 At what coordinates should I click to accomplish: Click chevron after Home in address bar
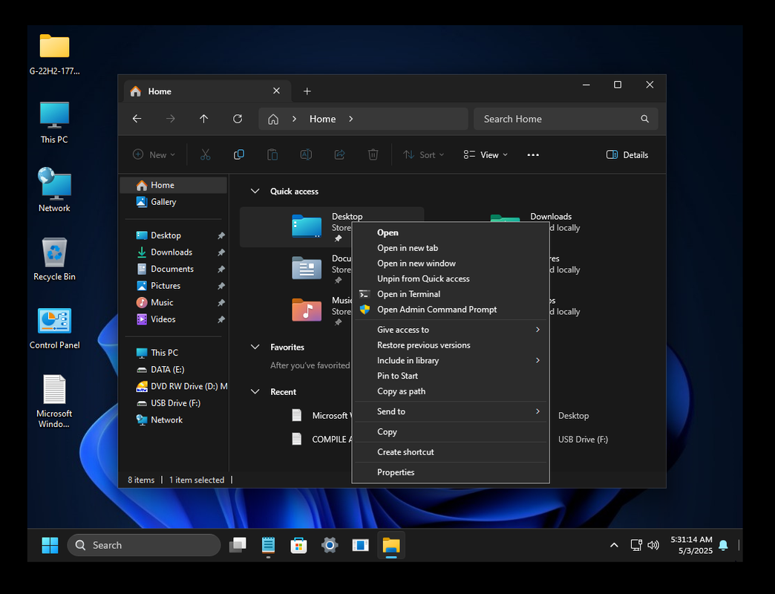(x=351, y=119)
